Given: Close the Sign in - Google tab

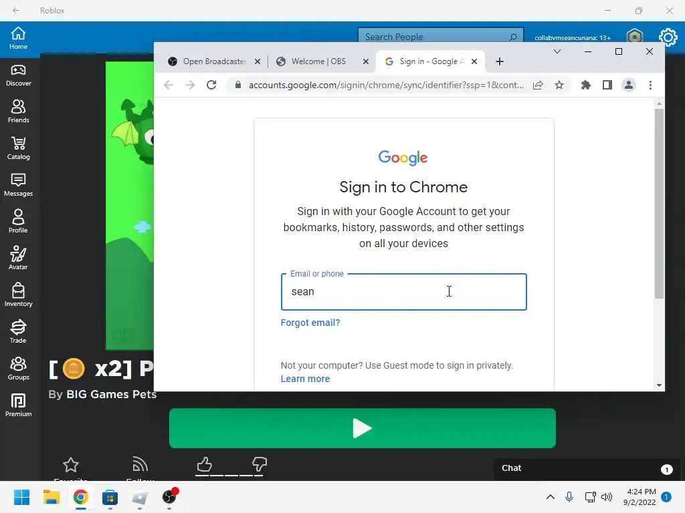Looking at the screenshot, I should click(474, 61).
